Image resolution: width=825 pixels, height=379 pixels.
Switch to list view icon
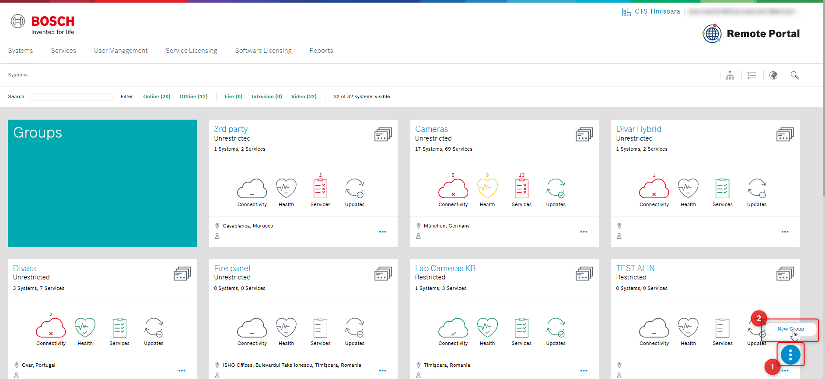click(752, 76)
